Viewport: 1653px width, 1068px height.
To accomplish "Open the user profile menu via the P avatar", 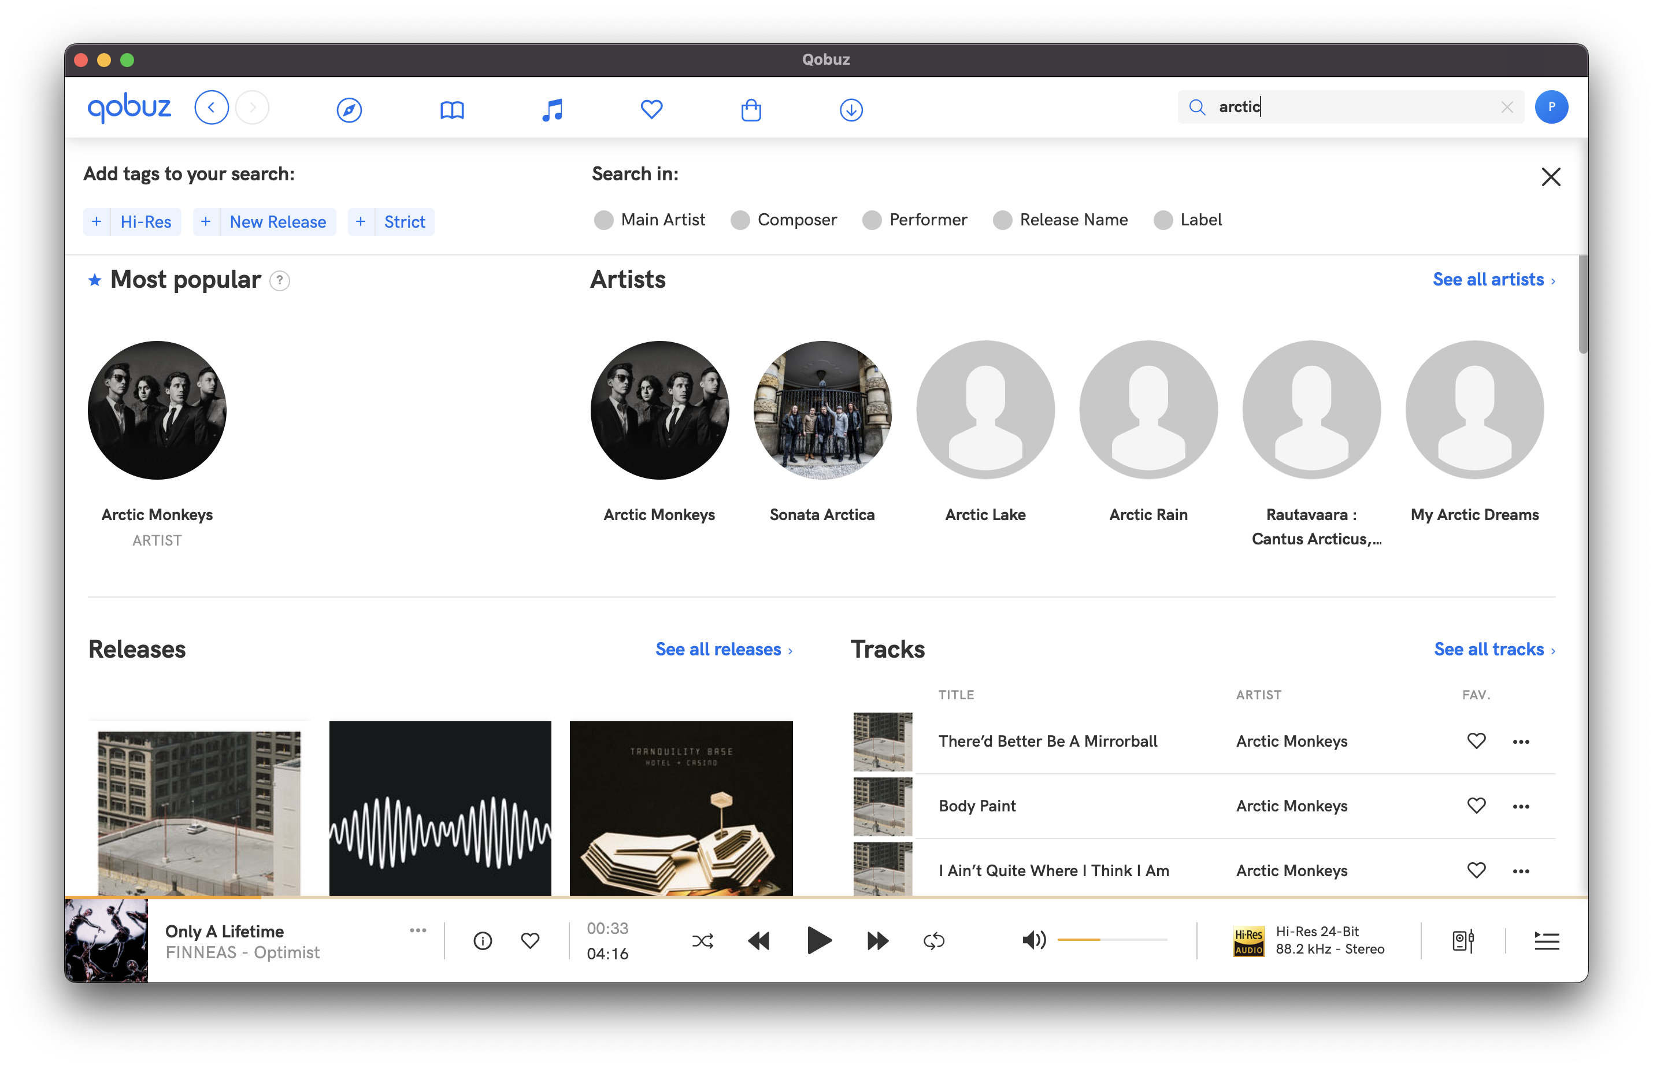I will tap(1552, 107).
